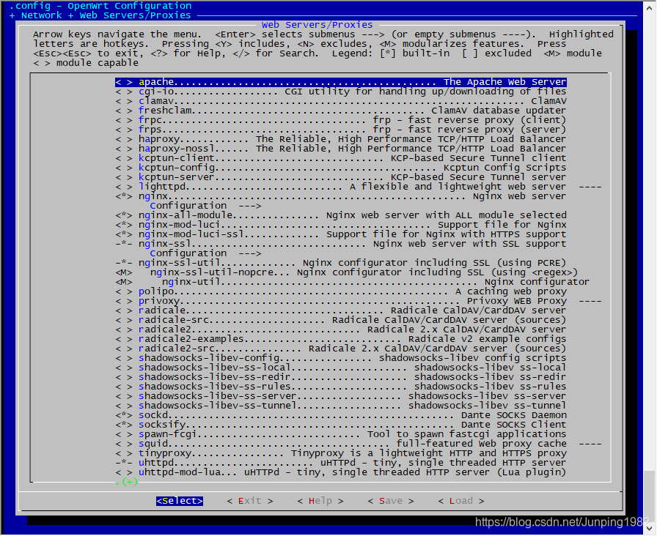This screenshot has height=536, width=657.
Task: Click the Load button
Action: pos(461,501)
